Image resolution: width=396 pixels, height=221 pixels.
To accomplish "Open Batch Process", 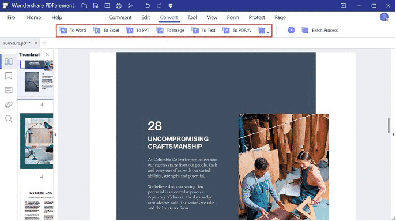I will coord(320,31).
